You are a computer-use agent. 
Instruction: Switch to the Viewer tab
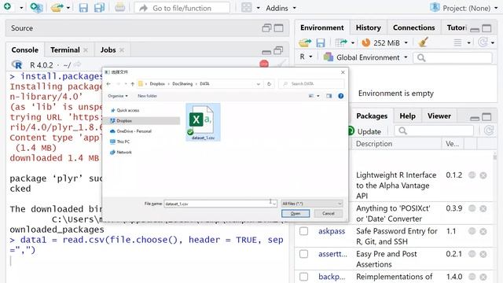tap(439, 116)
